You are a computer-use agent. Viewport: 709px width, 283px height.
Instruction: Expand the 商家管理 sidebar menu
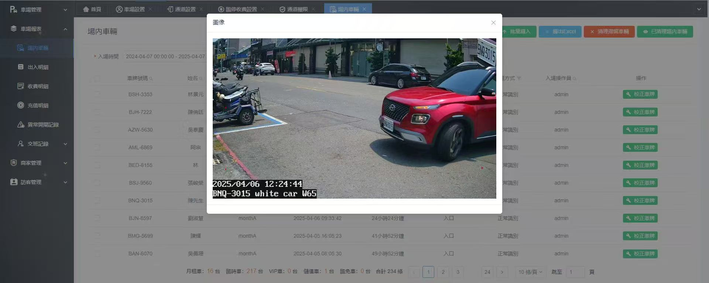(37, 163)
